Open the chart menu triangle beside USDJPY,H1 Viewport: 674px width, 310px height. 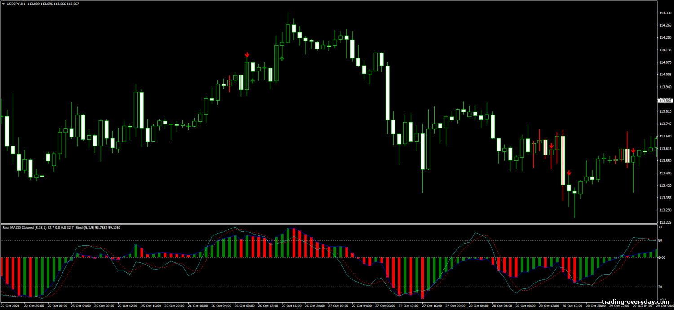click(4, 4)
